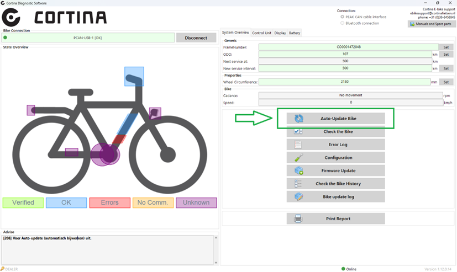
Task: Open the Display tab
Action: pyautogui.click(x=280, y=33)
